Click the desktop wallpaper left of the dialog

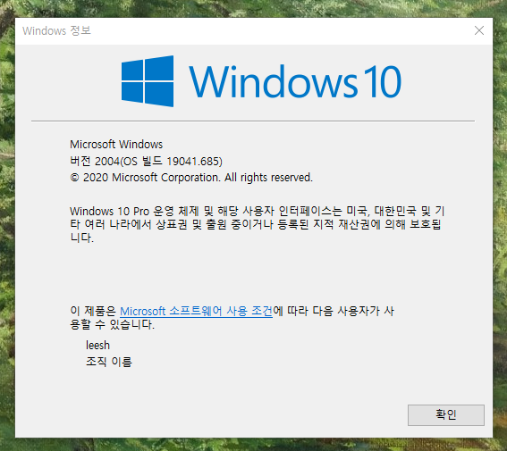[x=7, y=226]
